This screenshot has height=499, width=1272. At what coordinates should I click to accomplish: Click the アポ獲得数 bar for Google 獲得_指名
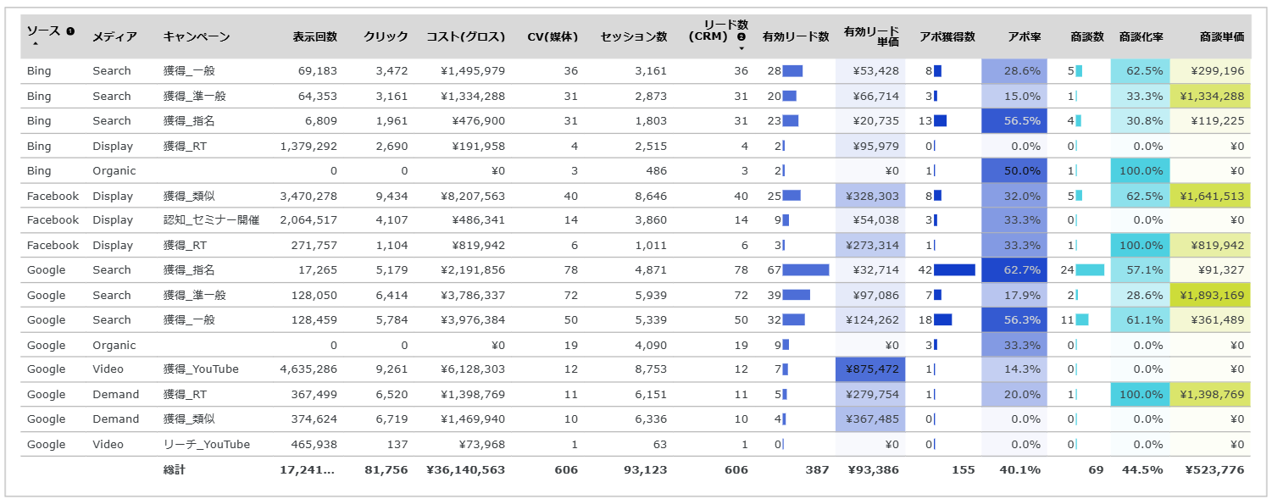[954, 270]
